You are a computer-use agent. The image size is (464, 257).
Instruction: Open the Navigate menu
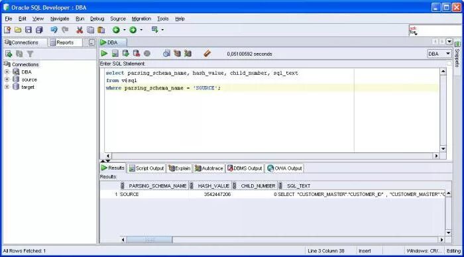tap(60, 19)
